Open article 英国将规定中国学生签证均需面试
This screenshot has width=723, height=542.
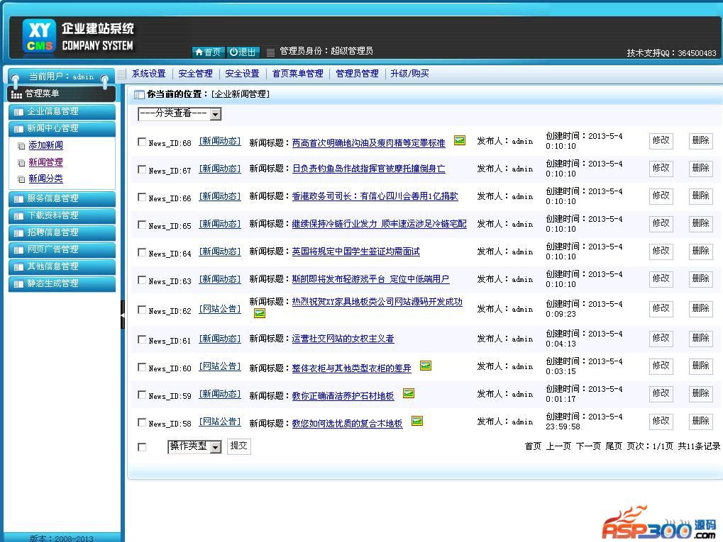[356, 252]
